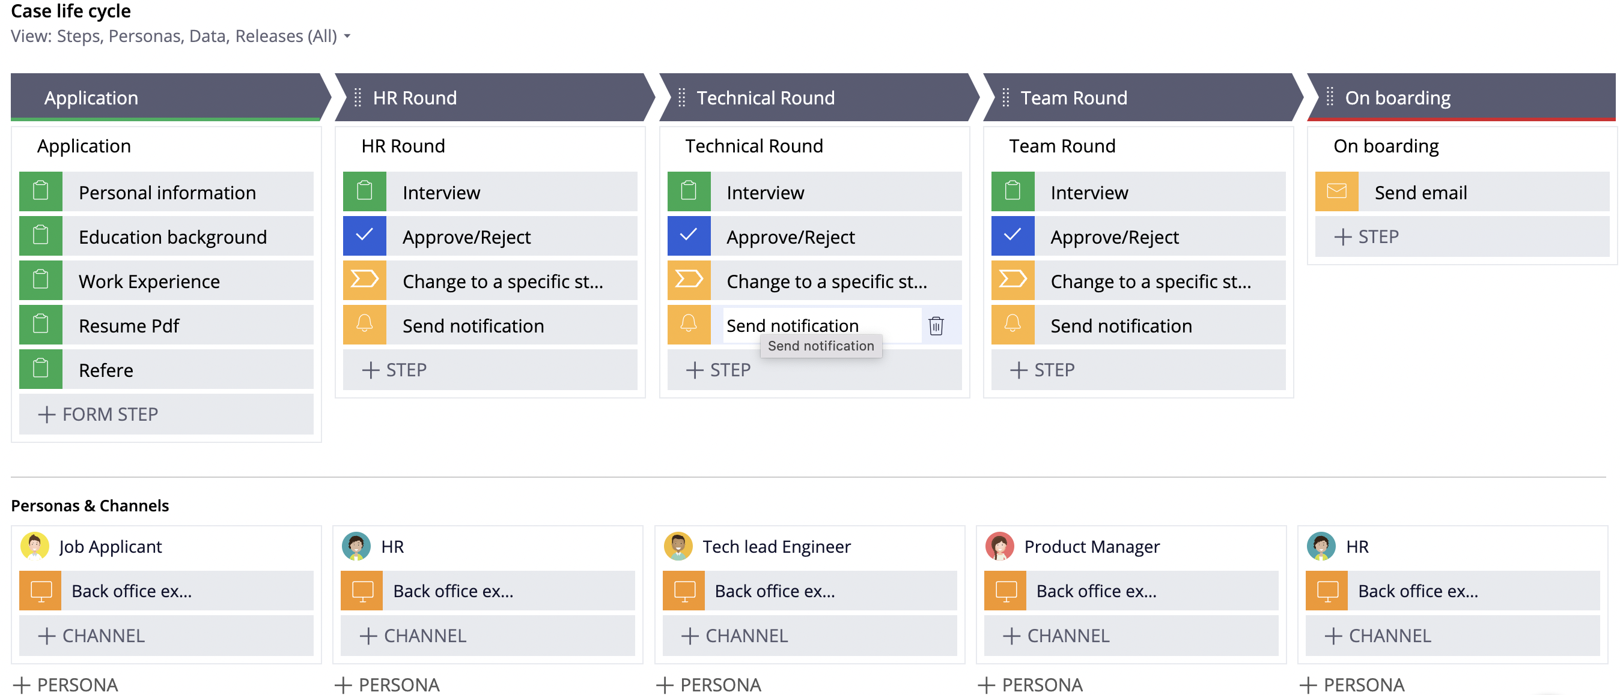The width and height of the screenshot is (1620, 695).
Task: Click drag handle on Technical Round stage
Action: [681, 97]
